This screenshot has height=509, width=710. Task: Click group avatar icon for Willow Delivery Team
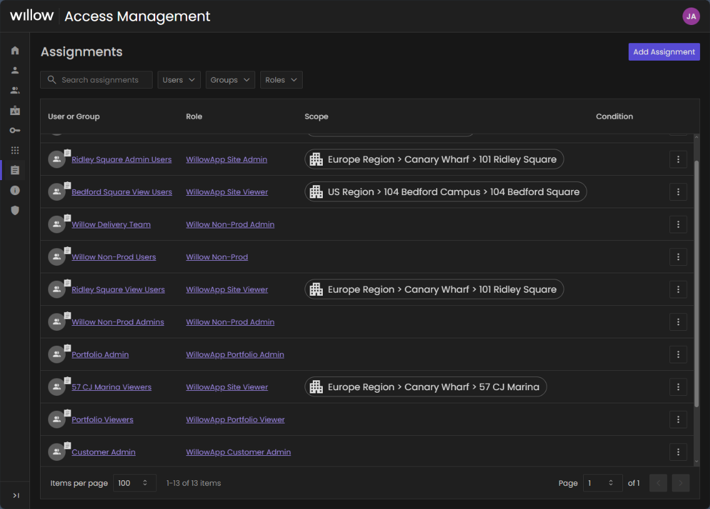(x=56, y=224)
